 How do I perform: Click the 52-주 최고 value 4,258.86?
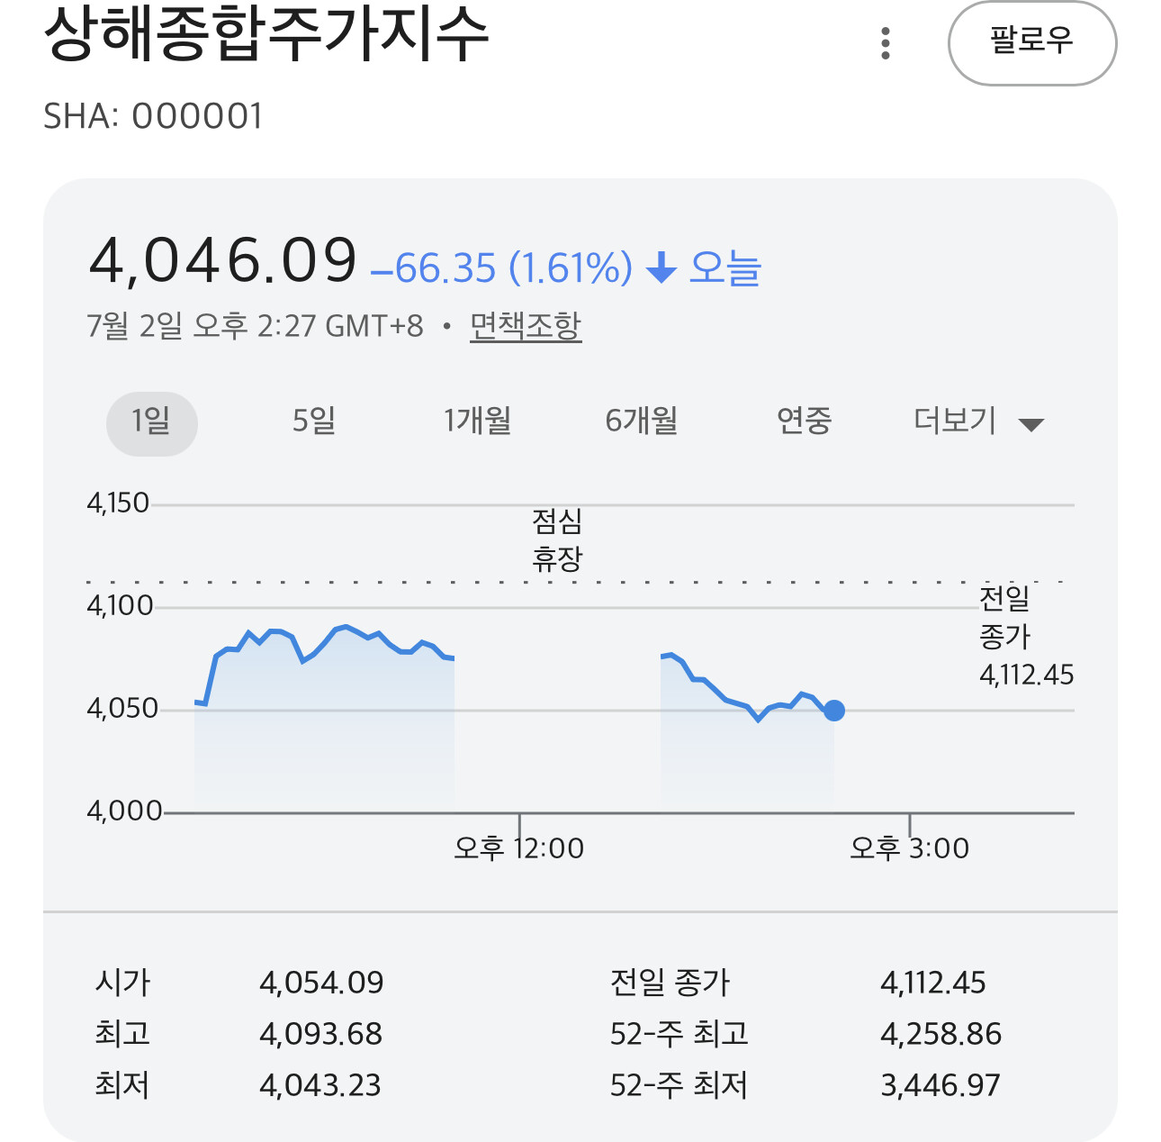coord(940,1034)
